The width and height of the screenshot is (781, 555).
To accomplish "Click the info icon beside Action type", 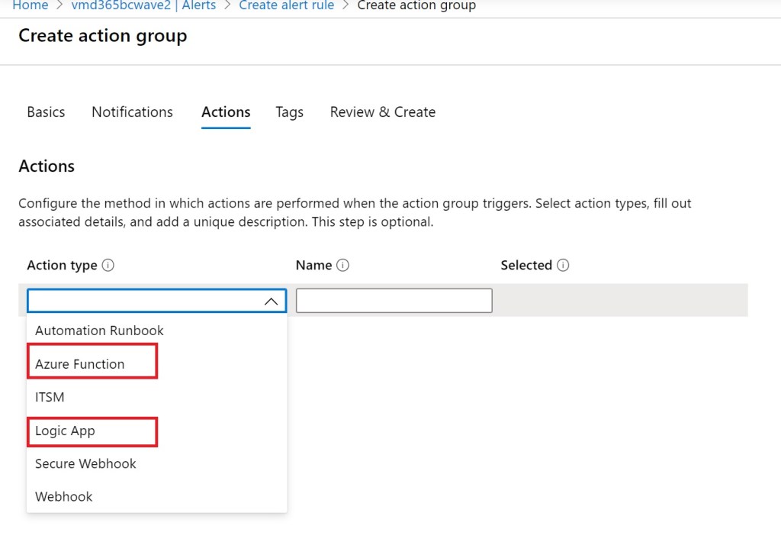I will 108,266.
